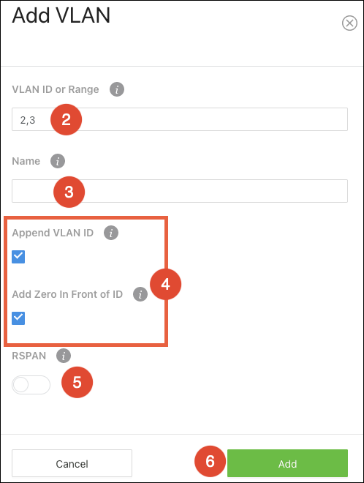364x483 pixels.
Task: Select the red step 4 callout marker
Action: click(165, 284)
